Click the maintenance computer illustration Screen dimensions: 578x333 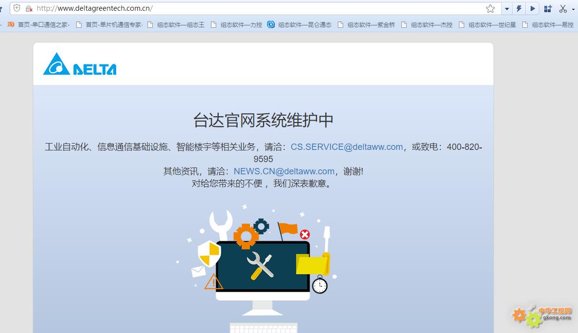pyautogui.click(x=257, y=268)
